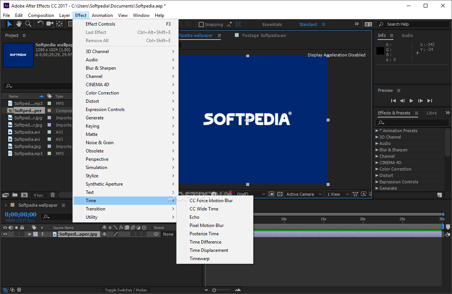Click the timeline panel menu icon
The width and height of the screenshot is (452, 294).
(x=63, y=205)
